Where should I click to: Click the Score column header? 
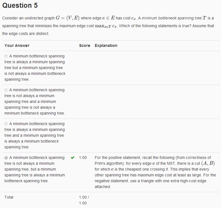(x=84, y=45)
